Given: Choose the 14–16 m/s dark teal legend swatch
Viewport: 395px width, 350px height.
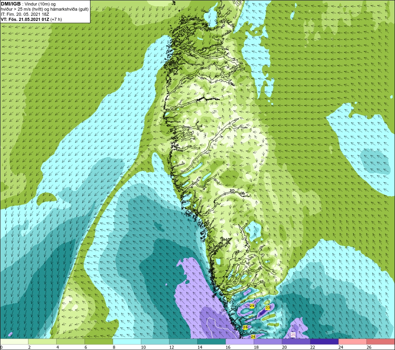Looking at the screenshot, I should coord(212,341).
